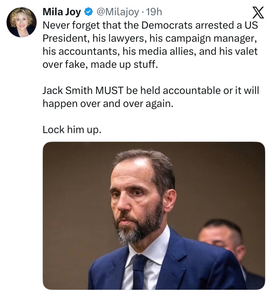Click the Mila Joy display name
The image size is (272, 297).
point(62,12)
